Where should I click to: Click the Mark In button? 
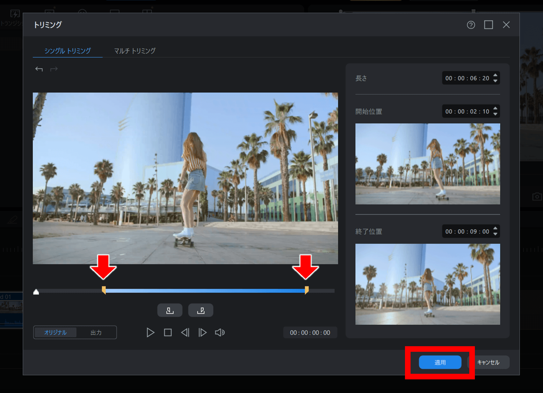[170, 310]
